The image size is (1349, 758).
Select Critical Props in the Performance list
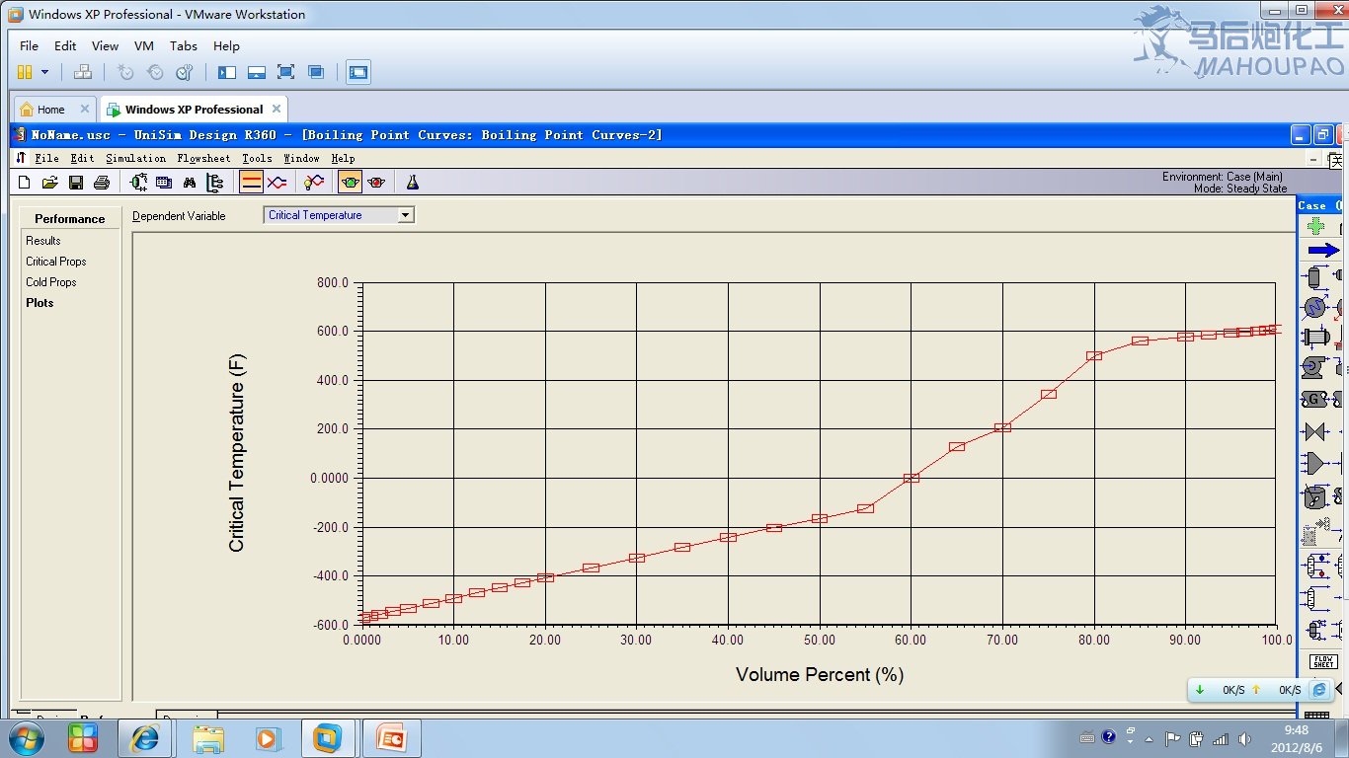point(56,262)
